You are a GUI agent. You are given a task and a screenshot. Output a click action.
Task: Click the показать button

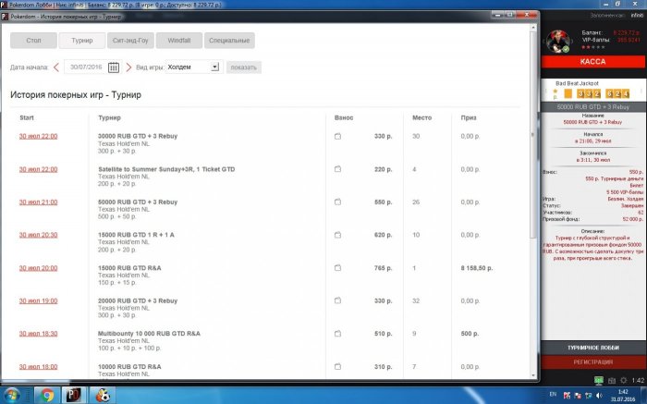(243, 67)
